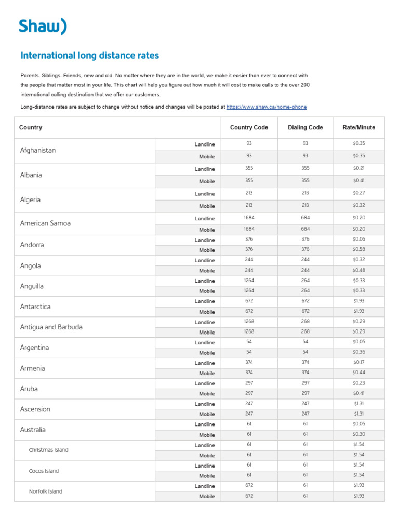Select the $0.17 Armenia landline rate
Screen dimensions: 399x532
click(358, 363)
